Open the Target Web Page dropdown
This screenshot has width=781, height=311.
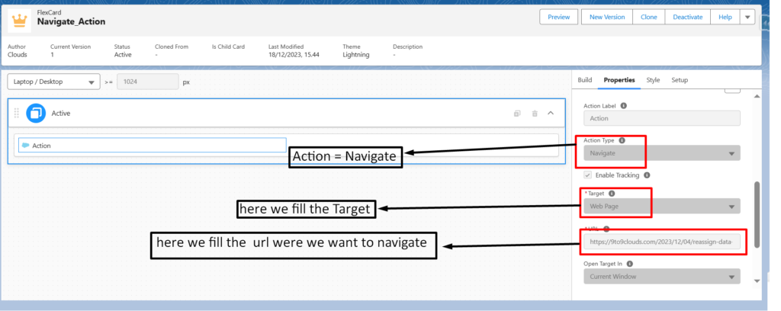coord(662,206)
